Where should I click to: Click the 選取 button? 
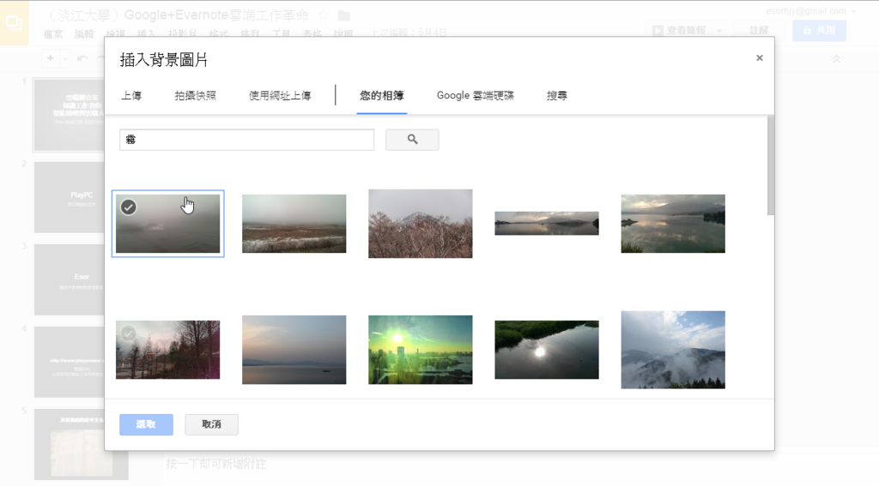coord(146,424)
